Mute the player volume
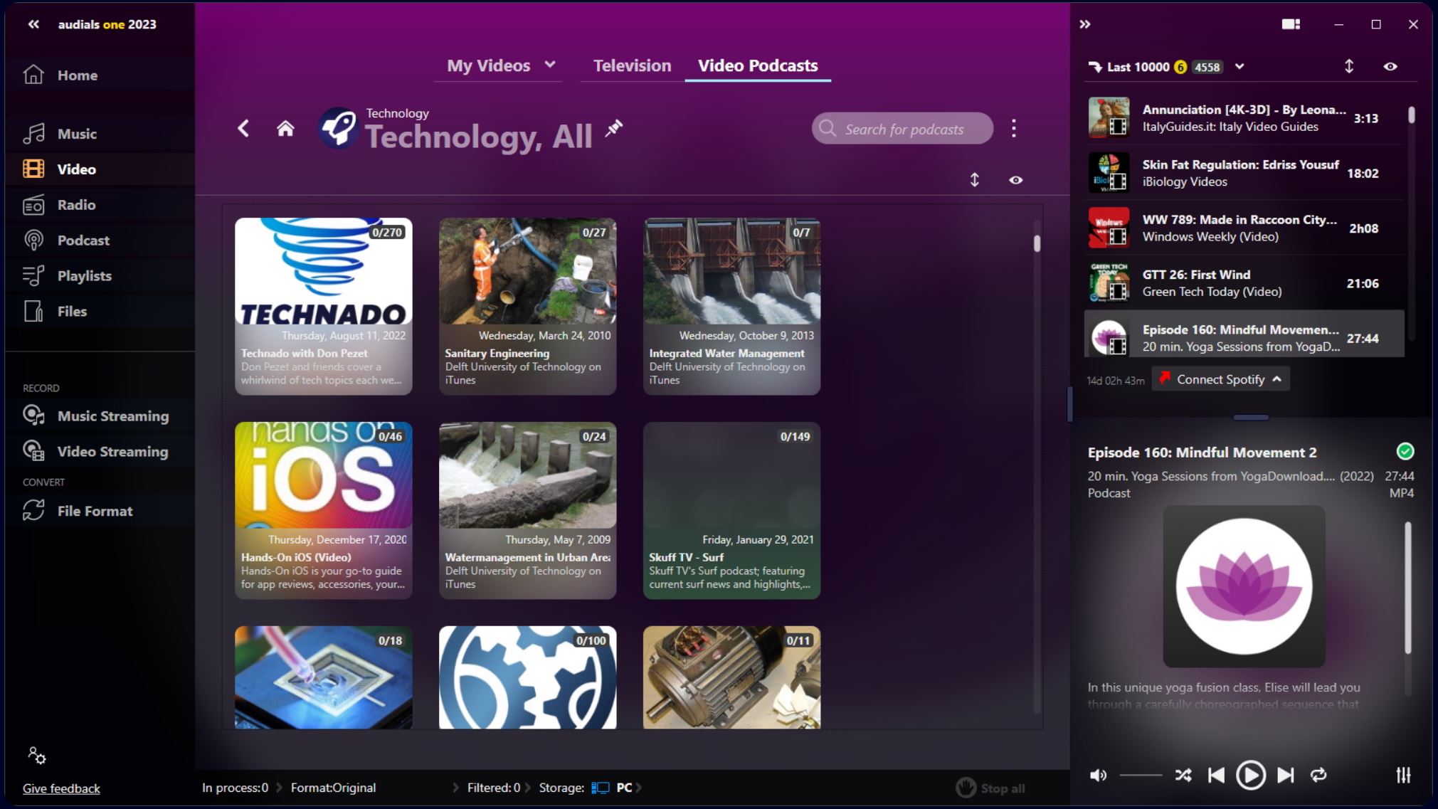This screenshot has width=1438, height=809. click(x=1099, y=775)
